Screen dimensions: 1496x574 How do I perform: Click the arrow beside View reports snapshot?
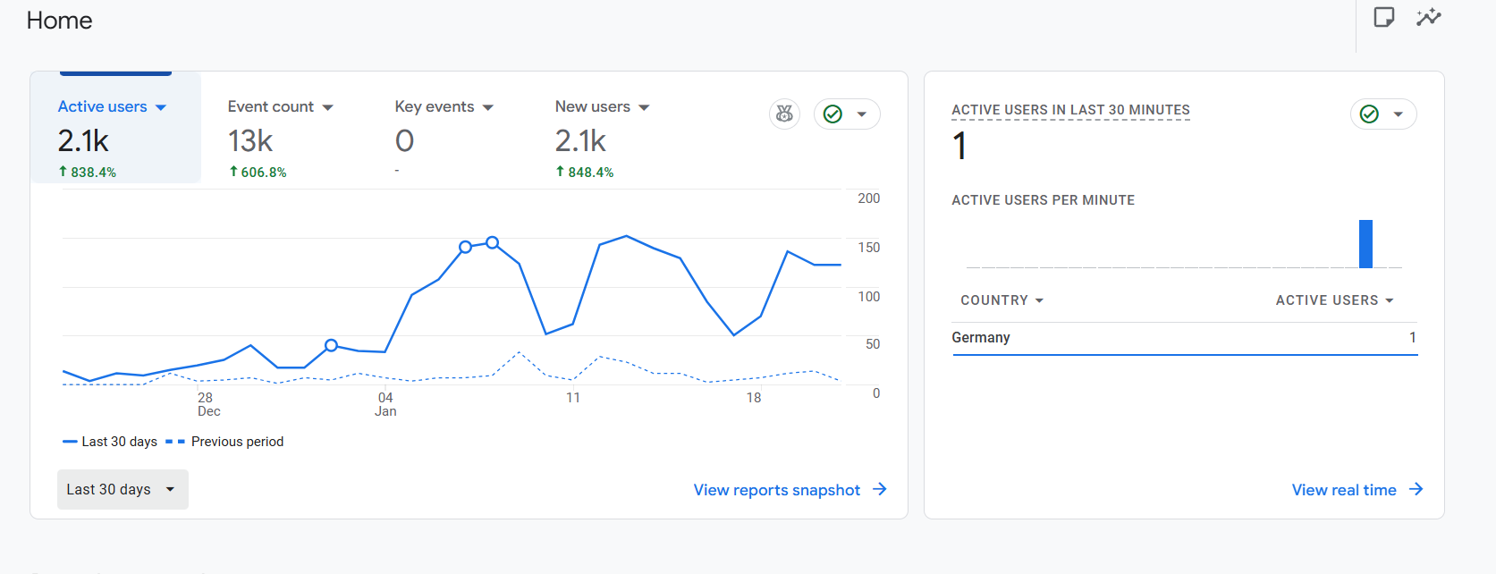click(880, 489)
